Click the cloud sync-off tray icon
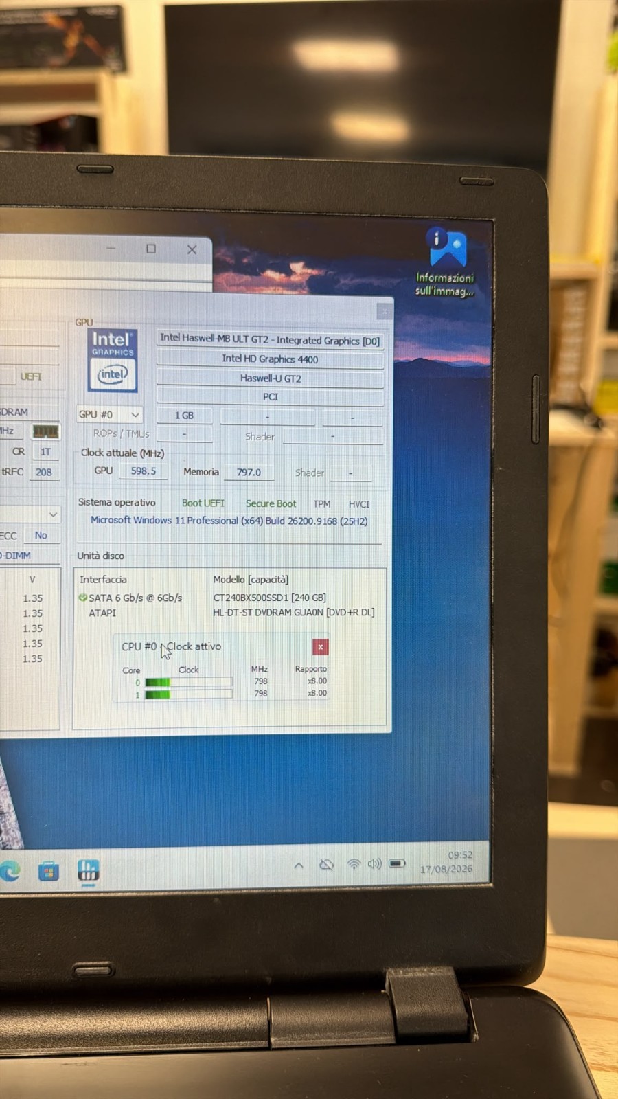The width and height of the screenshot is (618, 1099). [326, 865]
